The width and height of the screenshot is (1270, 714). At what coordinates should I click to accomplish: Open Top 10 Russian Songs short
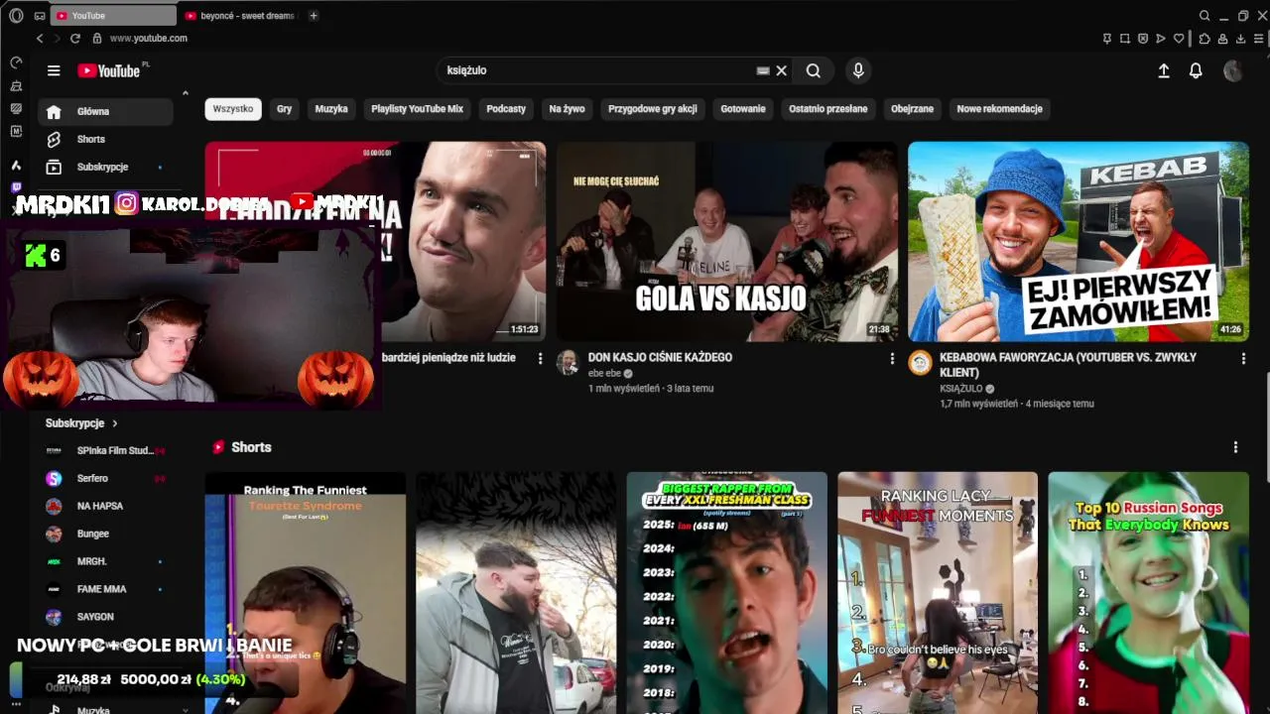point(1148,593)
